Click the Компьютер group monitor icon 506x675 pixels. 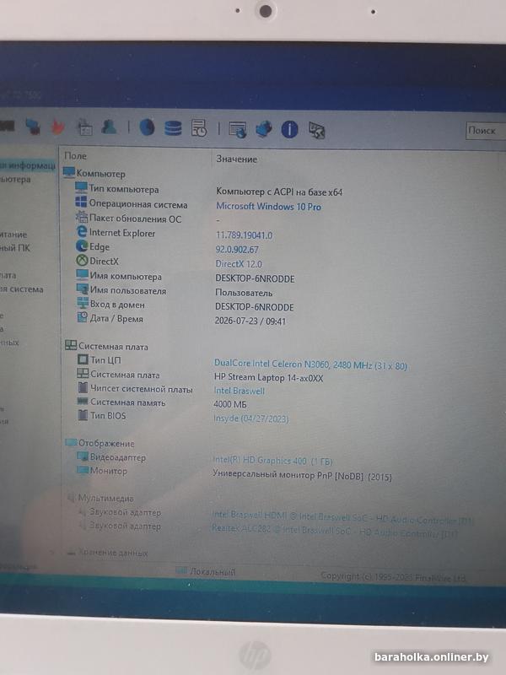(x=69, y=172)
